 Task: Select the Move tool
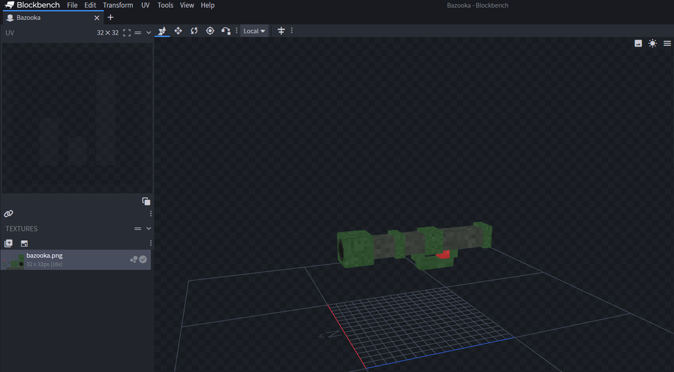[178, 31]
